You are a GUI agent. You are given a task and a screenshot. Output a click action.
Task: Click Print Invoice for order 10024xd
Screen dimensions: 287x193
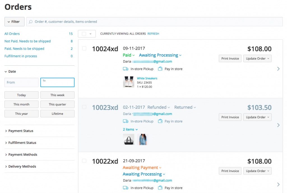[x=230, y=59]
